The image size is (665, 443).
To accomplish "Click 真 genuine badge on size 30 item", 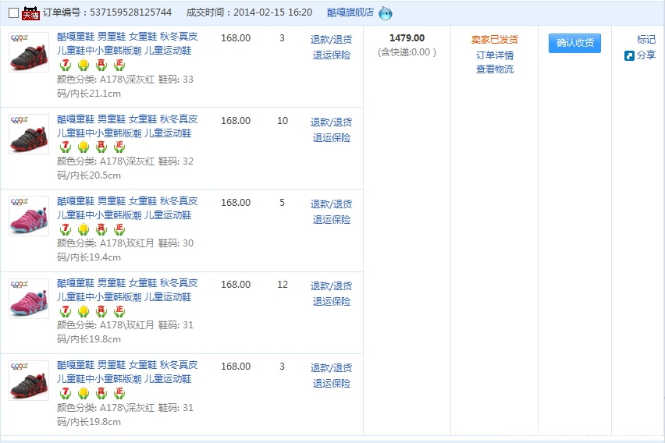I will 101,229.
